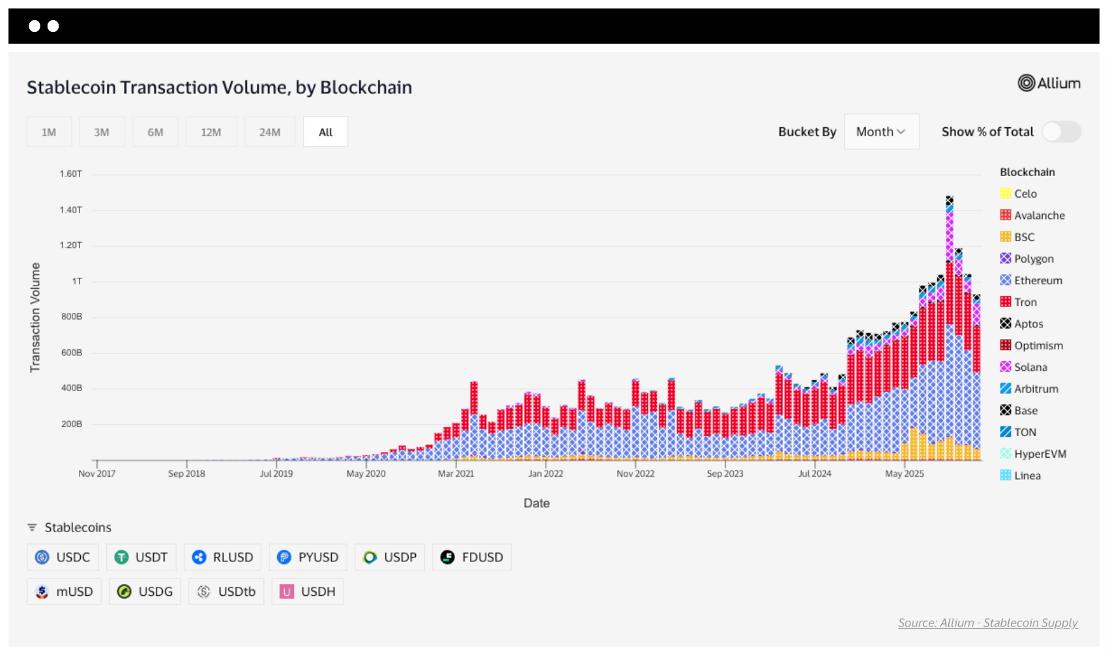1108x652 pixels.
Task: Select the All time range
Action: coord(325,132)
